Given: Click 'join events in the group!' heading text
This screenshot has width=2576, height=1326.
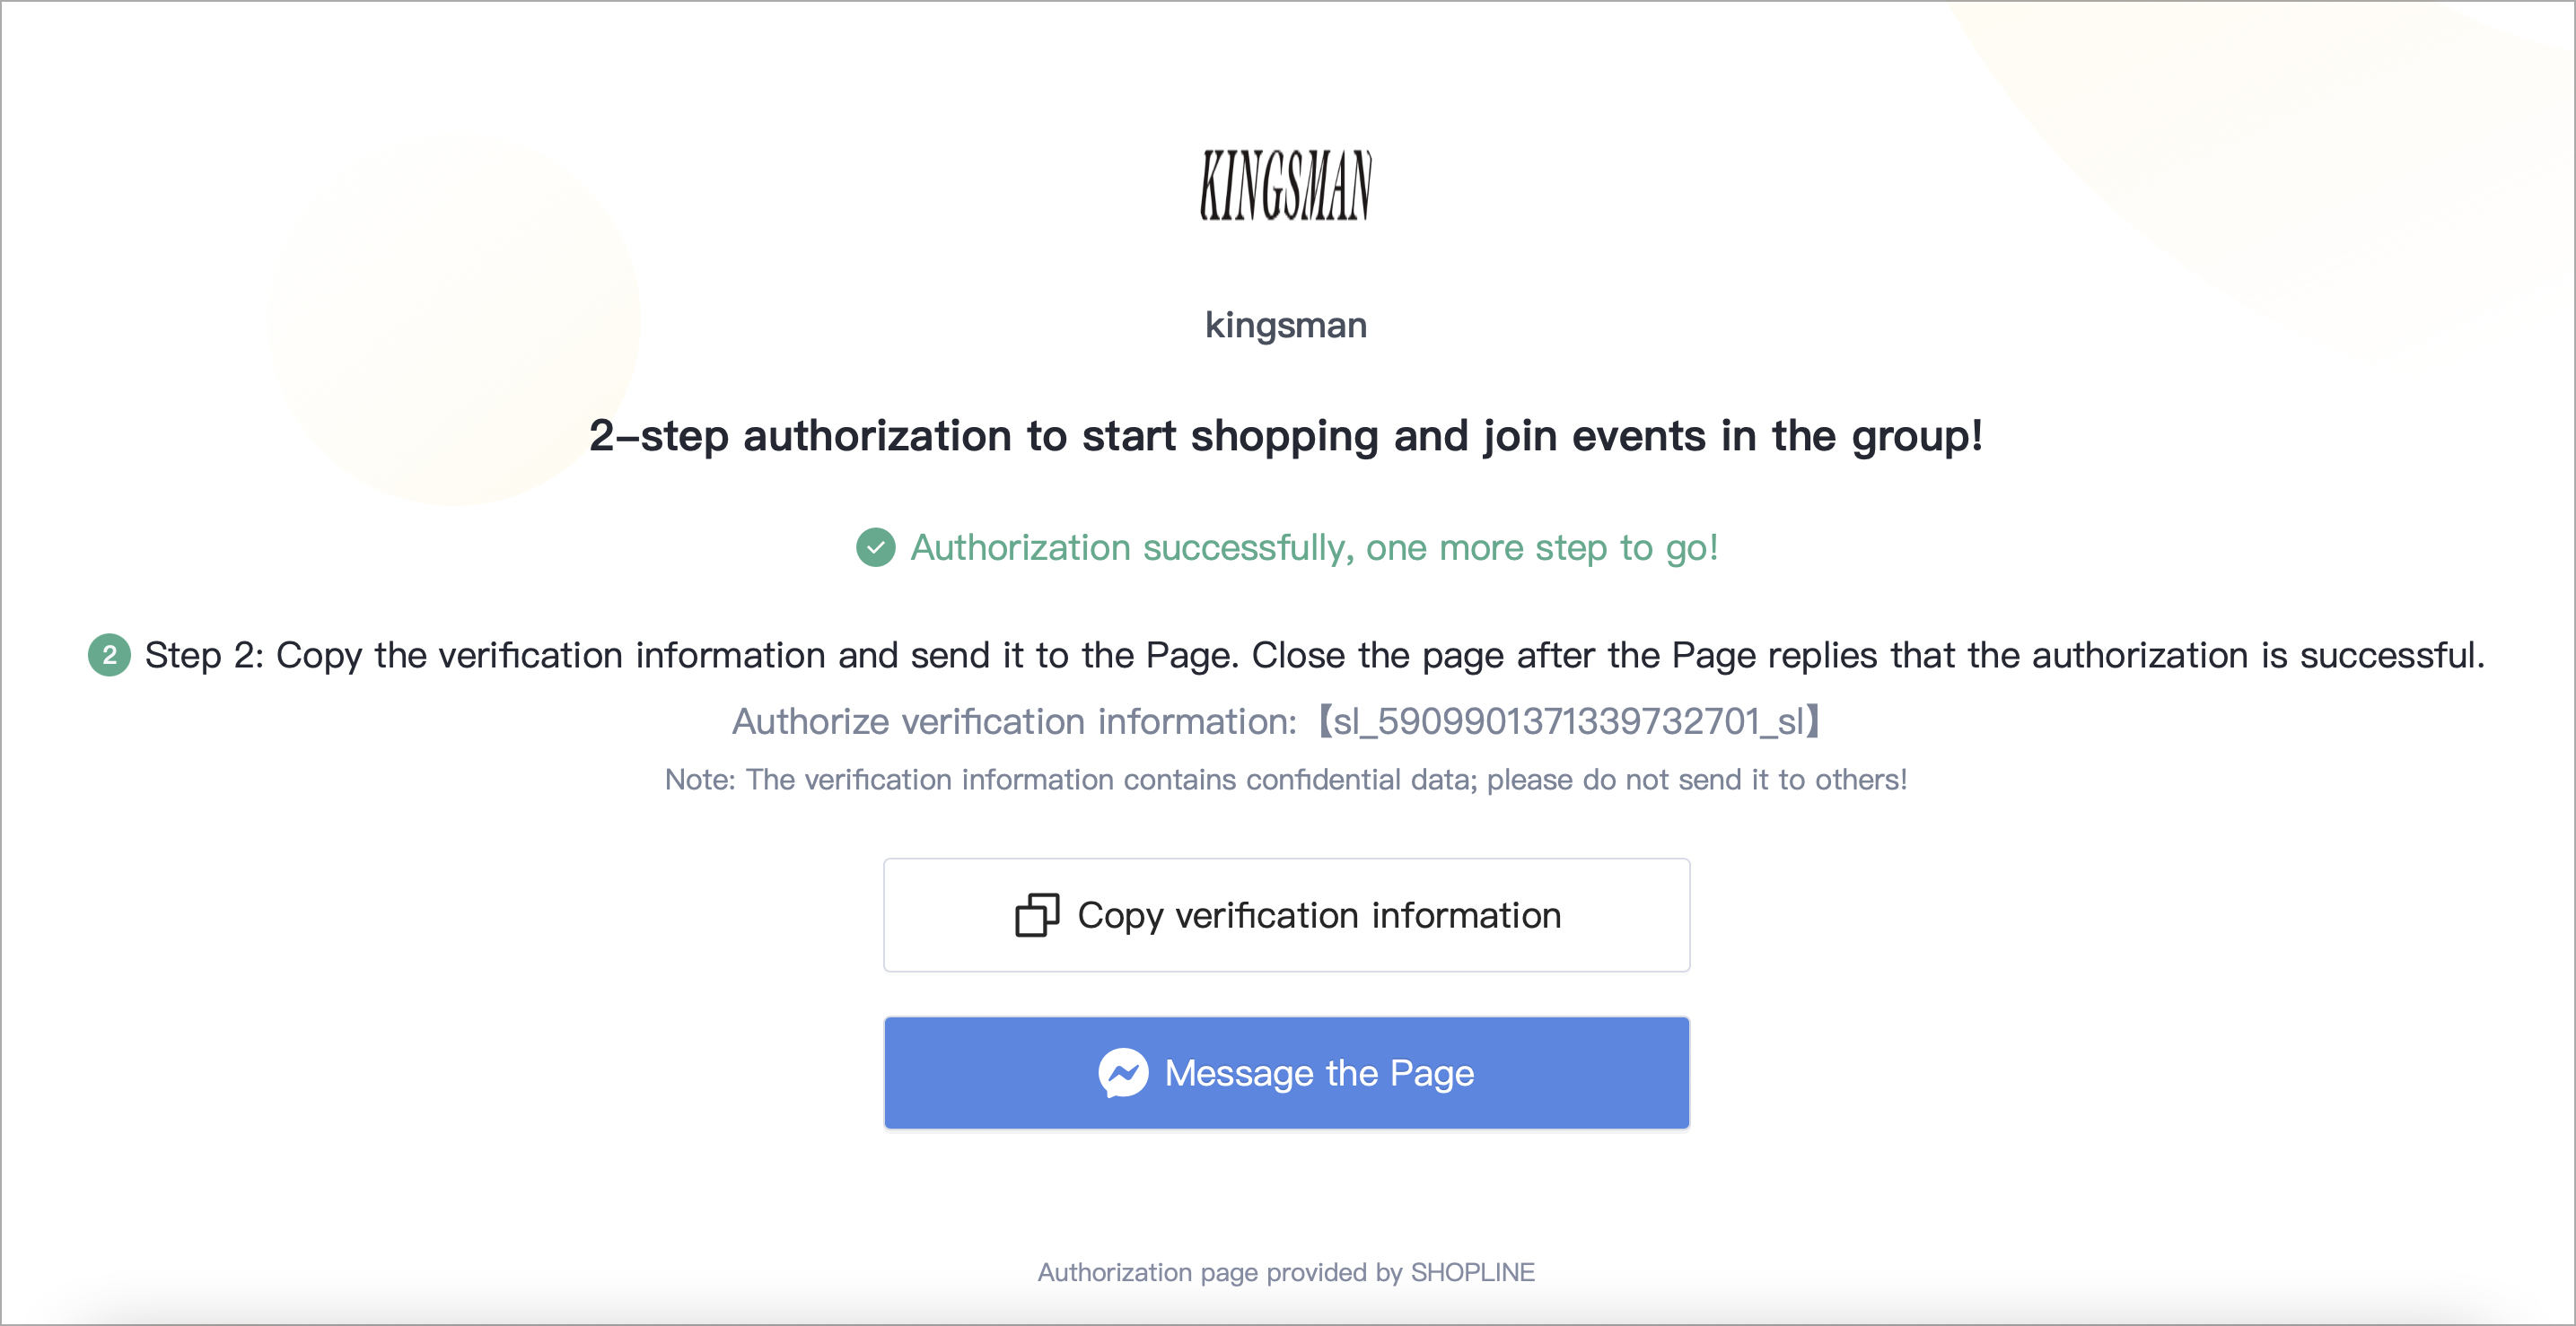Looking at the screenshot, I should pos(1733,437).
